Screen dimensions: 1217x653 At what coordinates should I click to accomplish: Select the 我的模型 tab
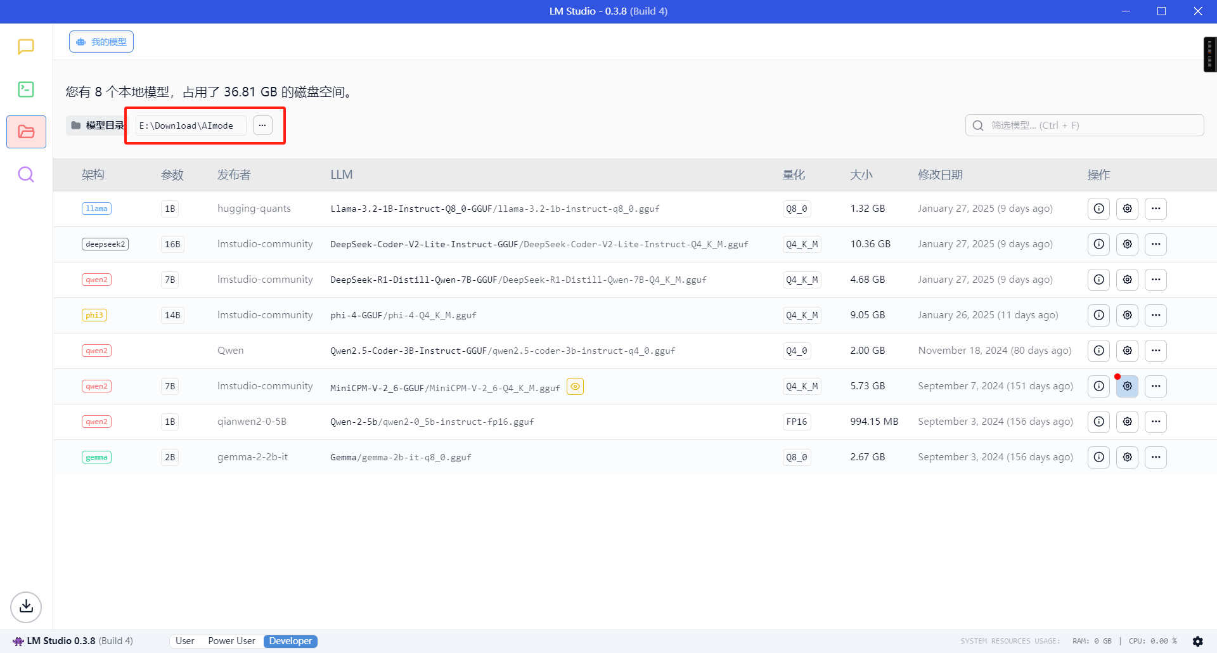tap(101, 42)
